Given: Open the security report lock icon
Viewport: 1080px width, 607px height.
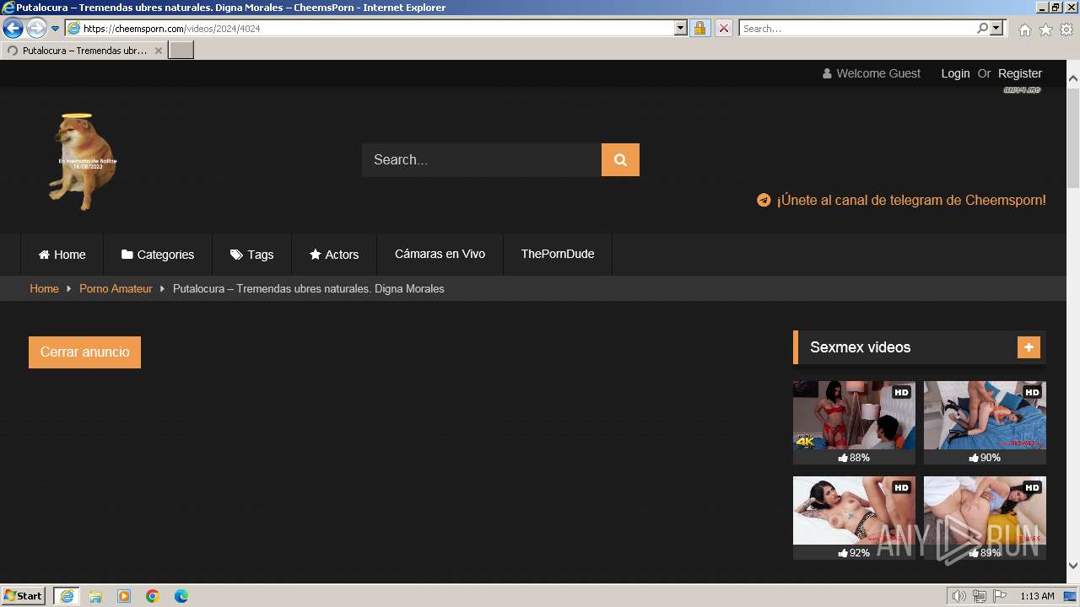Looking at the screenshot, I should [x=699, y=28].
